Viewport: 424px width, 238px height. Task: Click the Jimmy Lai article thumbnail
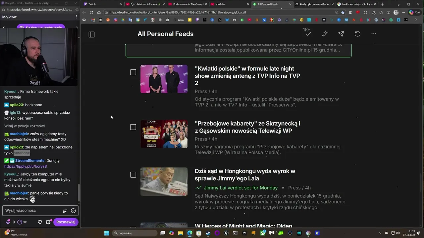pos(164,181)
